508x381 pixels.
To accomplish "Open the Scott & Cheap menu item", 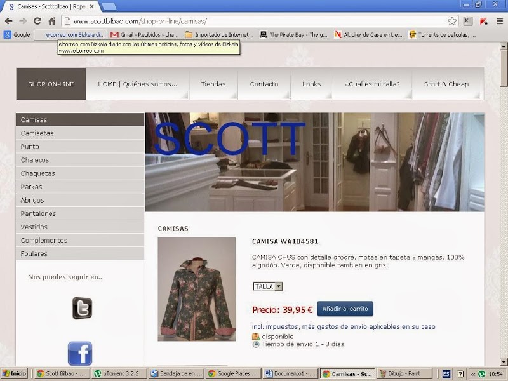I will [x=446, y=84].
